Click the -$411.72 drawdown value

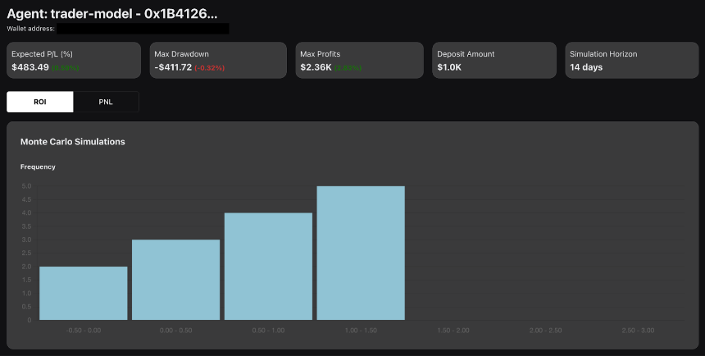[173, 67]
